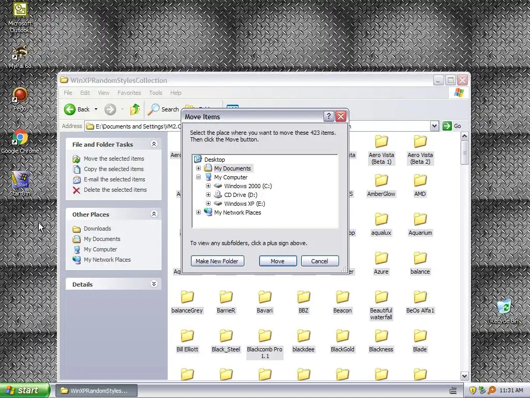
Task: Select the Blackcomb Pro 1.1 folder
Action: pyautogui.click(x=264, y=345)
